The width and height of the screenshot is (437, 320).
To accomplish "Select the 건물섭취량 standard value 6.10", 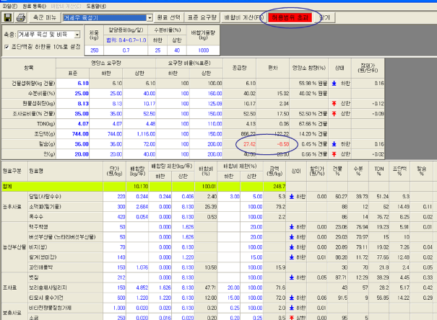I will [73, 84].
